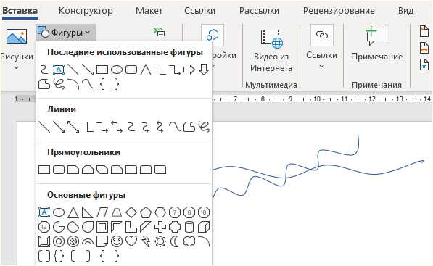Open the Макет ribbon tab
The height and width of the screenshot is (266, 433).
coord(149,11)
